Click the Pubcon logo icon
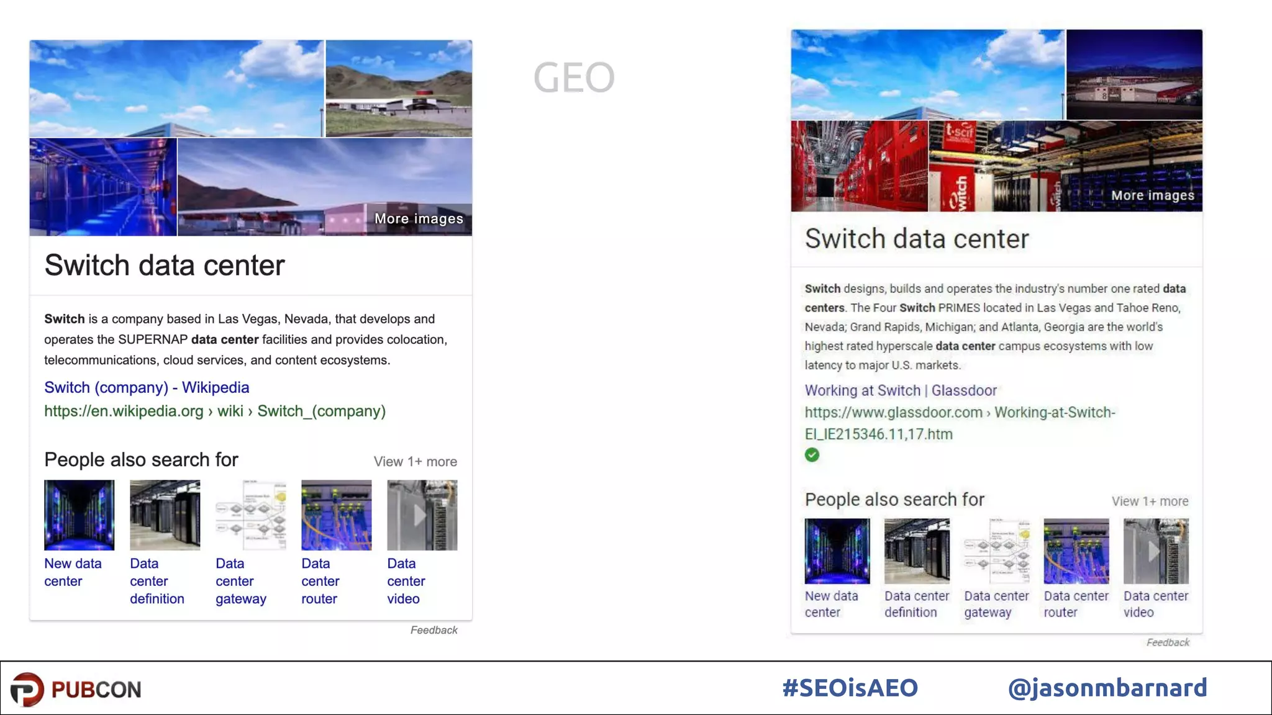Image resolution: width=1272 pixels, height=715 pixels. (x=27, y=689)
